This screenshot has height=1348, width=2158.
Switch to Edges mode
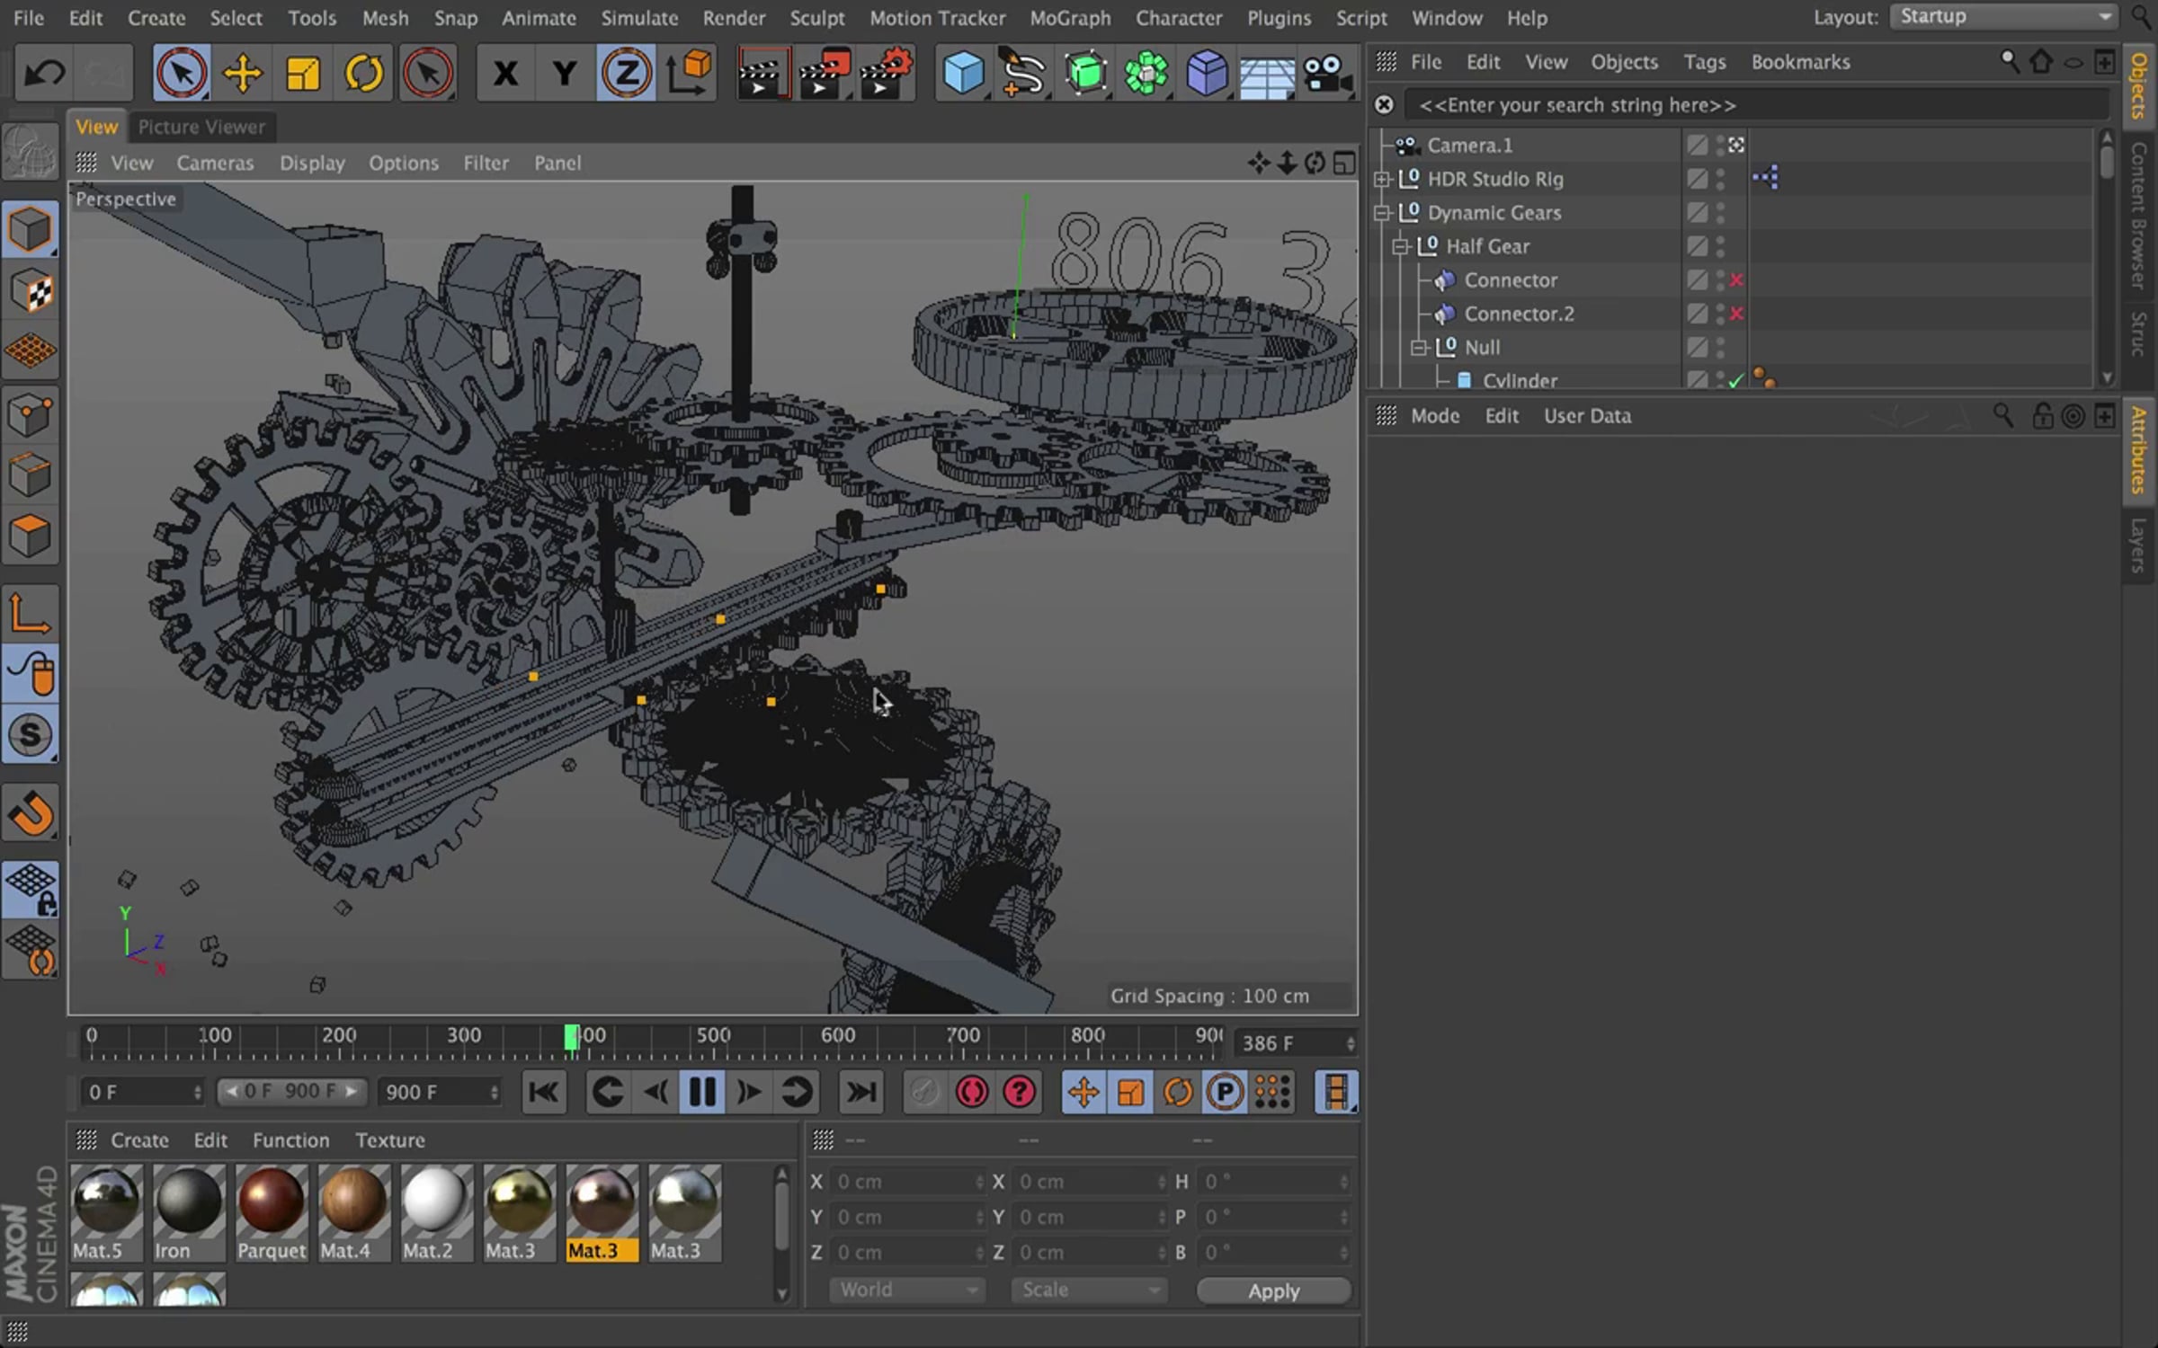click(31, 475)
